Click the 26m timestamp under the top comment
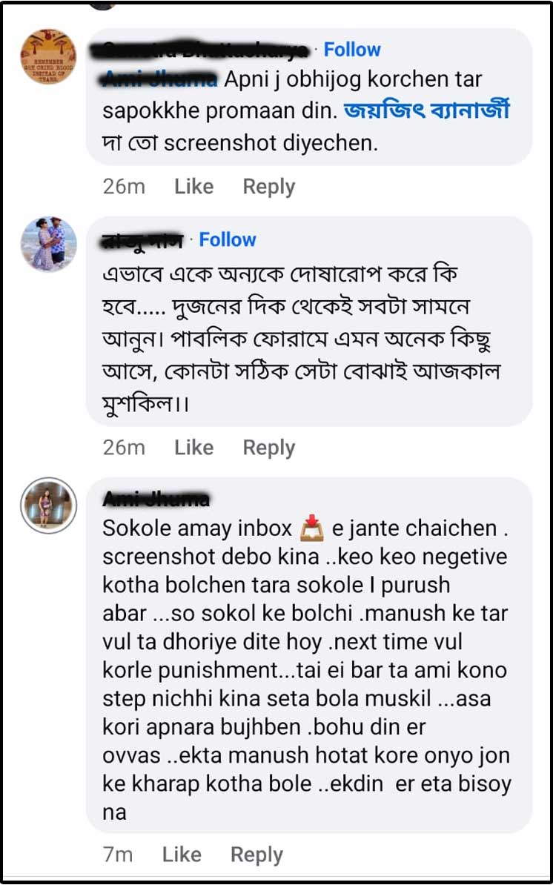Image resolution: width=553 pixels, height=885 pixels. [124, 187]
